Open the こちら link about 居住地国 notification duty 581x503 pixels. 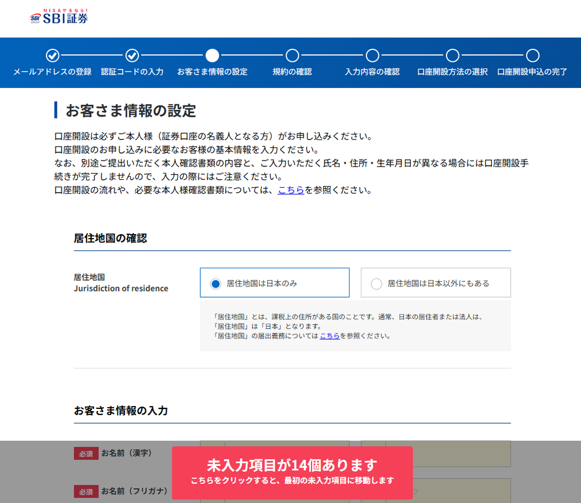point(330,336)
